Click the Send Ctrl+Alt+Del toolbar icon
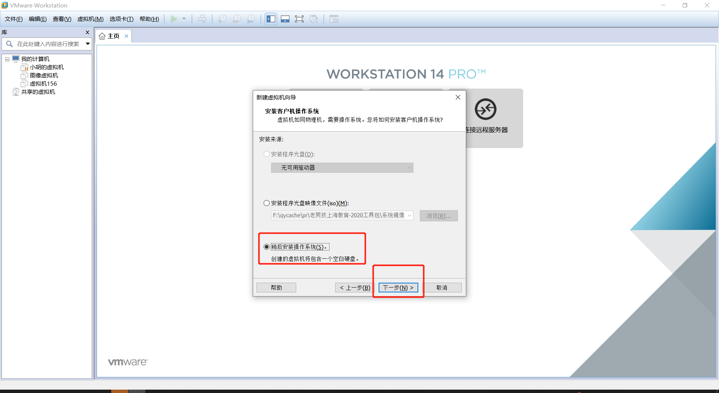719x393 pixels. tap(202, 19)
